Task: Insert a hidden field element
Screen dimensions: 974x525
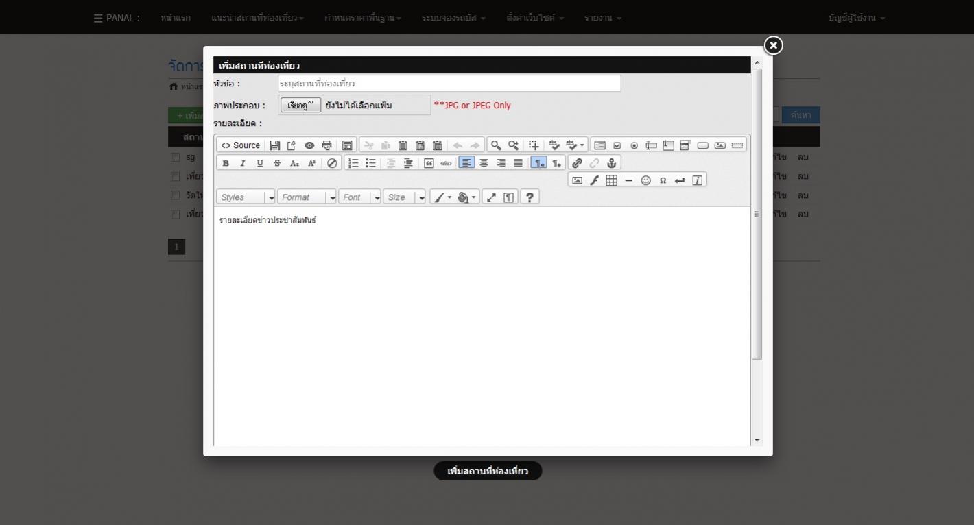Action: point(737,145)
